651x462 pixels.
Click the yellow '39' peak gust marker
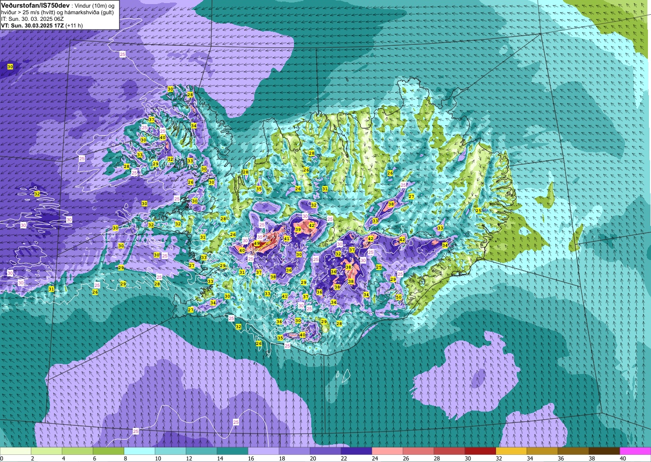coord(298,230)
